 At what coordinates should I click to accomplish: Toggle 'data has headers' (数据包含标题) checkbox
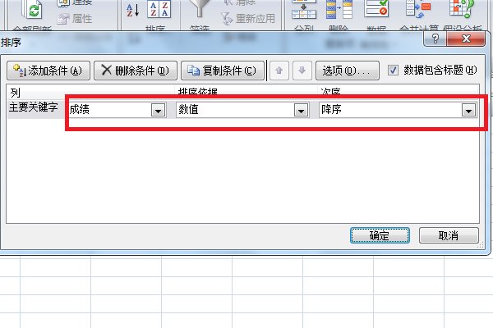click(393, 70)
